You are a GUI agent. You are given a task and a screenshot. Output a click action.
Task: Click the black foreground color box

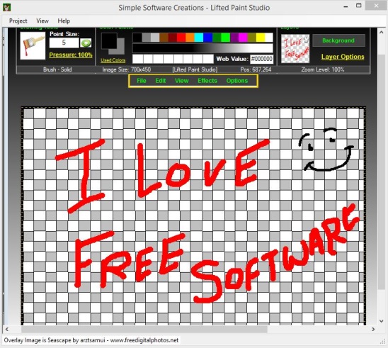point(109,41)
